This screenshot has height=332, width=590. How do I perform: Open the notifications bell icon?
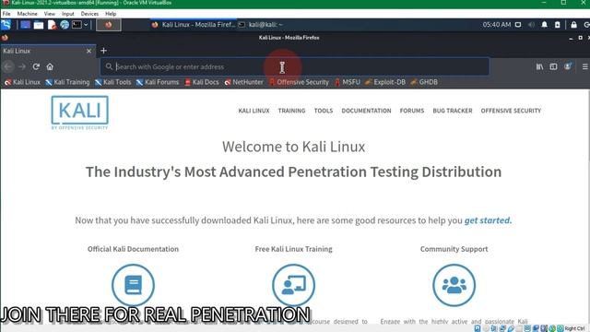544,25
